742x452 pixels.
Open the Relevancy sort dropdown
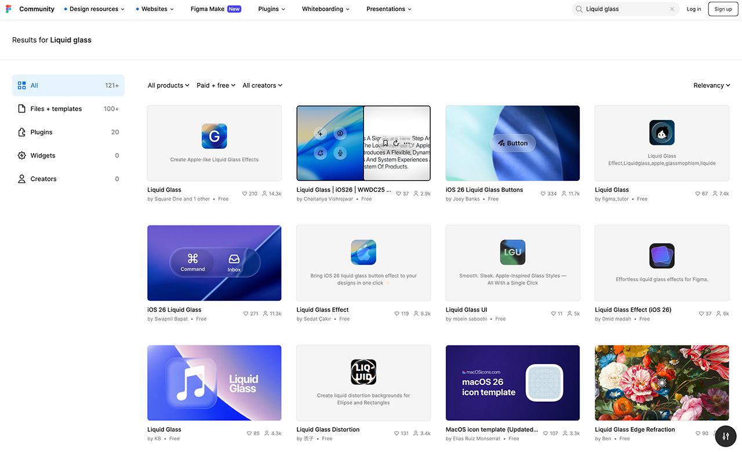(712, 85)
